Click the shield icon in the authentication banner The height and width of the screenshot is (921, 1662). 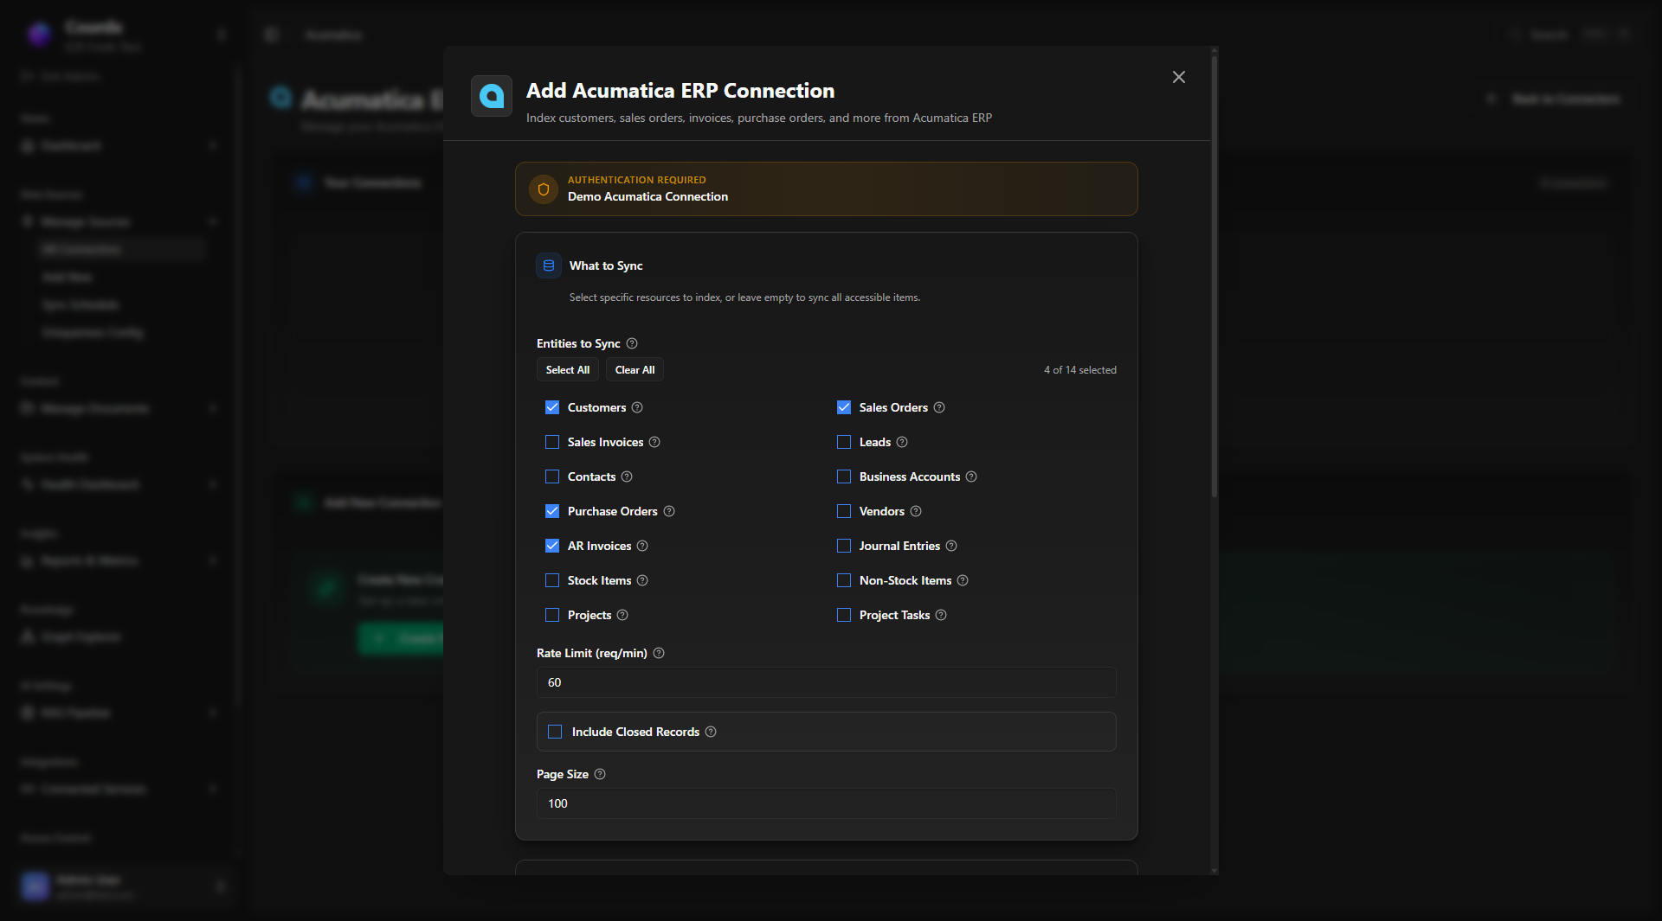(543, 189)
